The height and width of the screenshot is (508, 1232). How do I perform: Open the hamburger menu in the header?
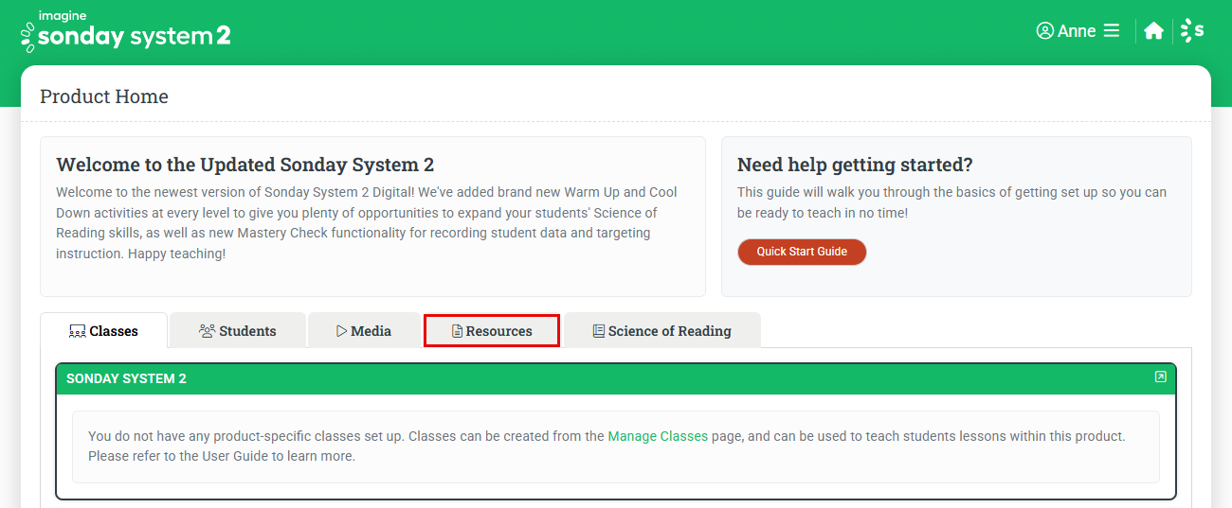point(1113,31)
